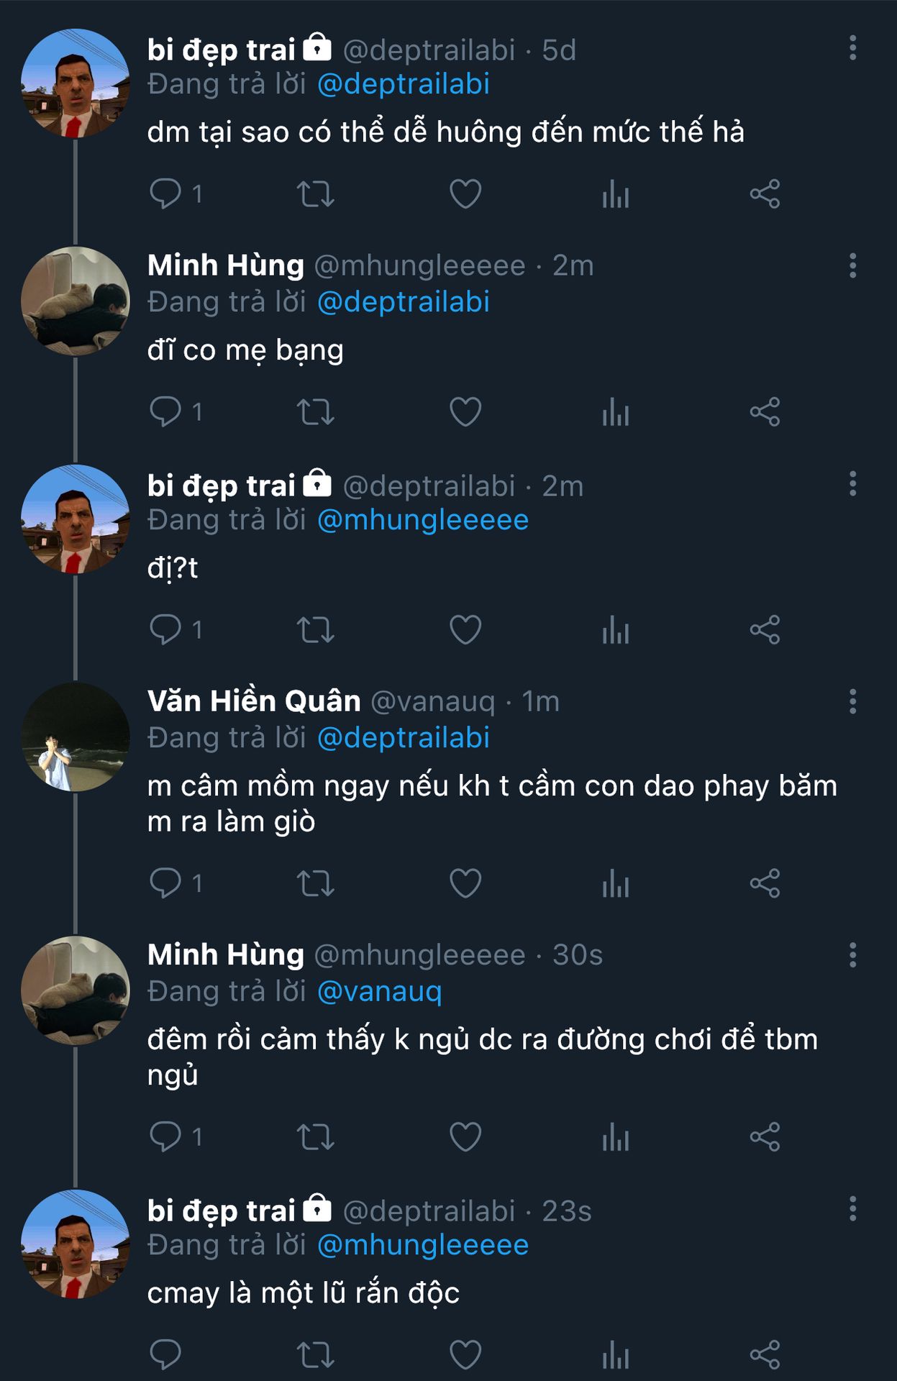This screenshot has height=1381, width=897.
Task: Share the 'đị?t' reply tweet
Action: click(x=765, y=630)
